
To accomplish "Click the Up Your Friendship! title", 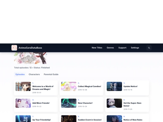I will [x=41, y=120].
